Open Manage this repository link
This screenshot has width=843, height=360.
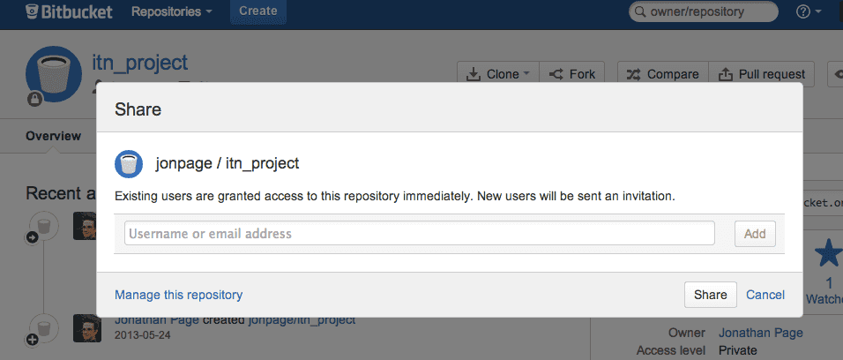pyautogui.click(x=178, y=295)
